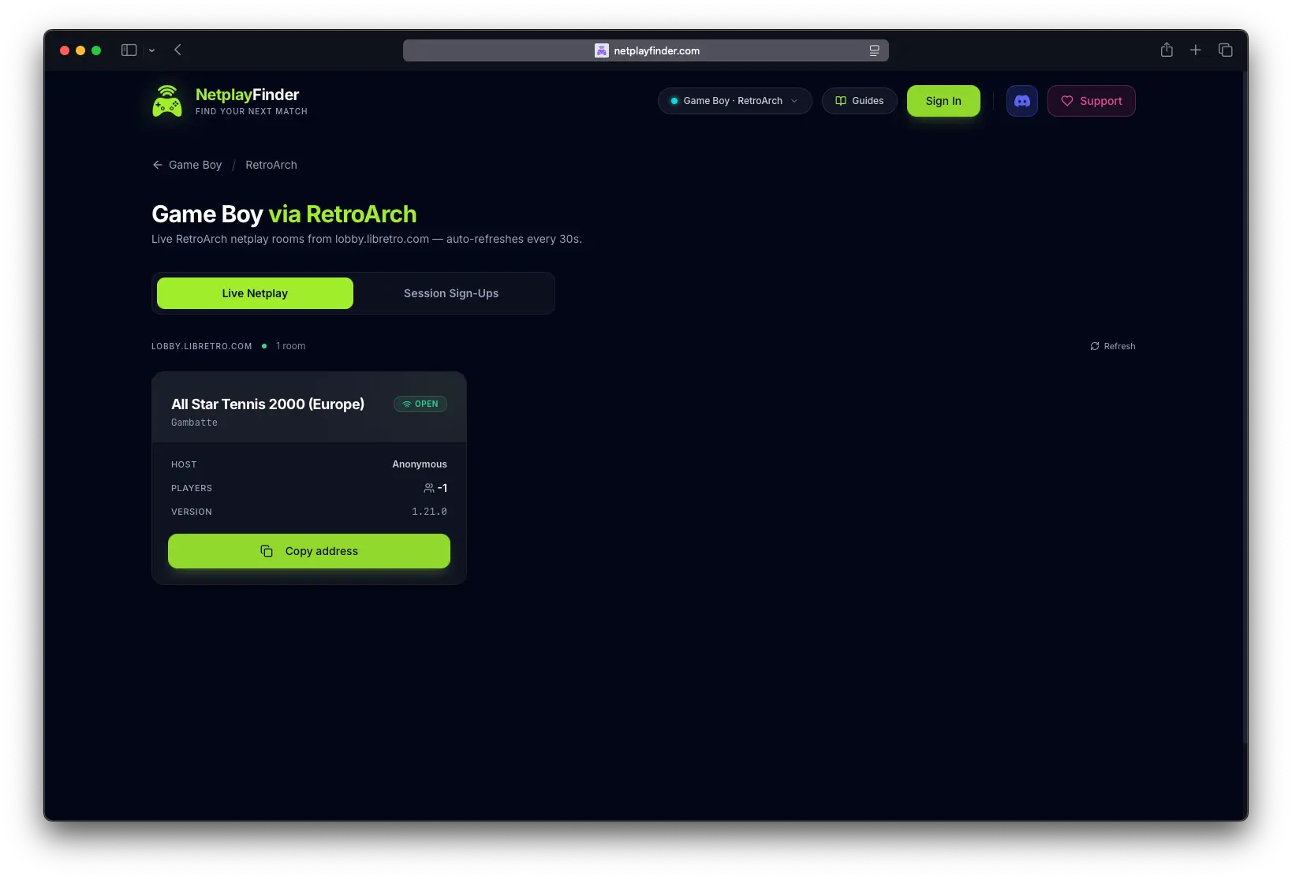Click the site favicon in address bar
This screenshot has height=879, width=1292.
coord(601,50)
